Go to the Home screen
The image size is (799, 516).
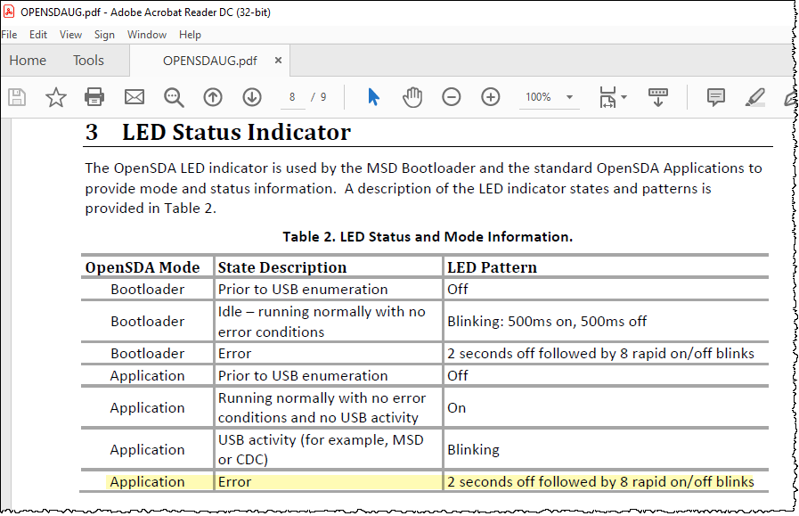(x=28, y=60)
